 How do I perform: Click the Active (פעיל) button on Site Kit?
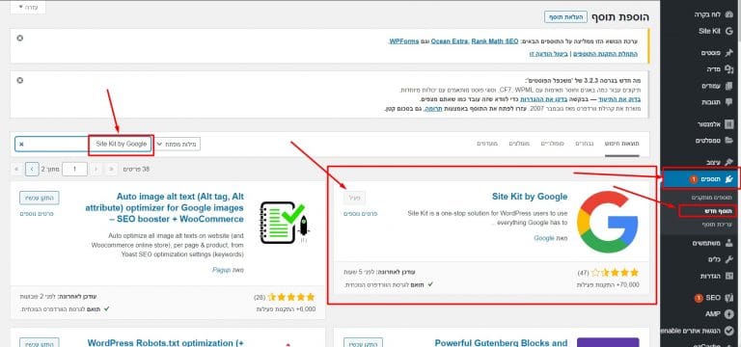point(354,198)
